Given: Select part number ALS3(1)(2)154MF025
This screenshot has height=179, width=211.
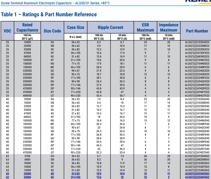Looking at the screenshot, I should (x=197, y=67).
